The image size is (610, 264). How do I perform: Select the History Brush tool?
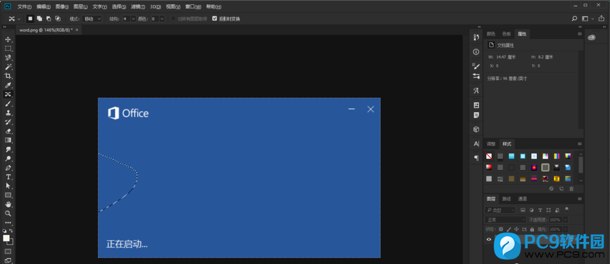click(x=8, y=122)
